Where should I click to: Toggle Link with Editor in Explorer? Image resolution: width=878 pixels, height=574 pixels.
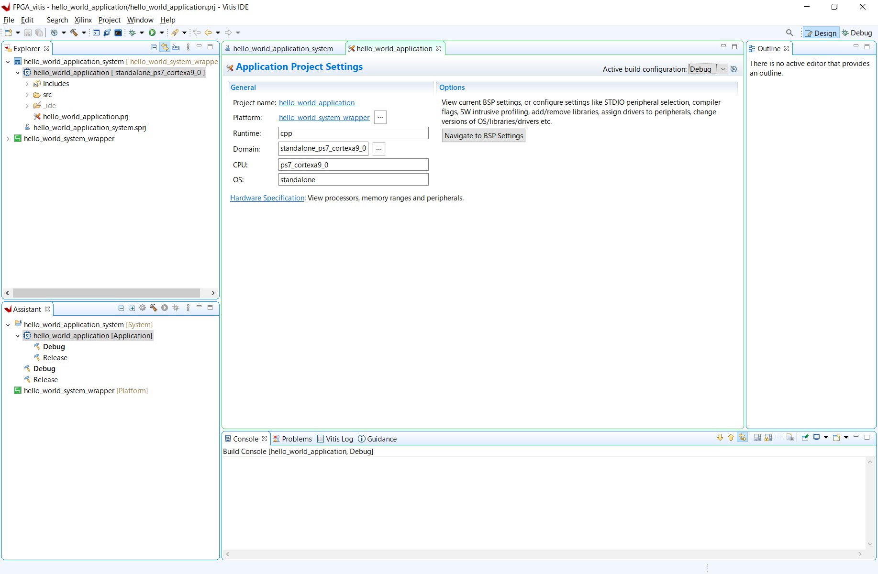165,47
